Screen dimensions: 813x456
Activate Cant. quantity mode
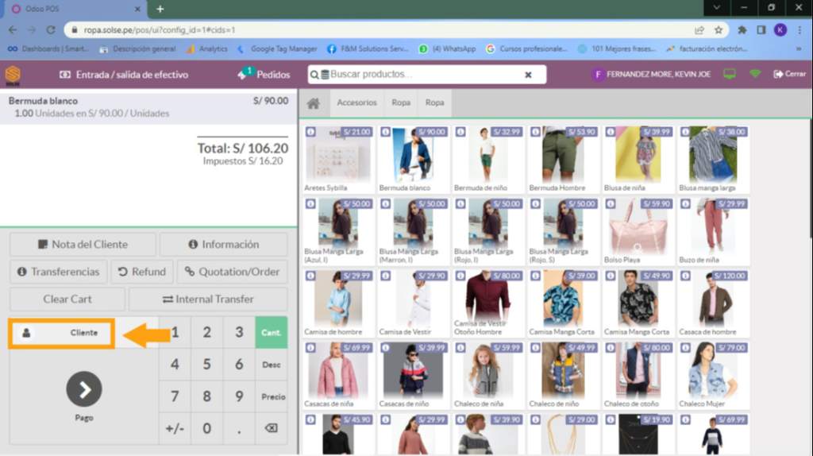click(x=272, y=333)
